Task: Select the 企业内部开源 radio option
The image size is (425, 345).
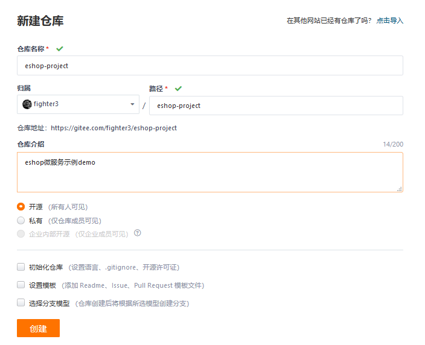Action: click(x=21, y=233)
